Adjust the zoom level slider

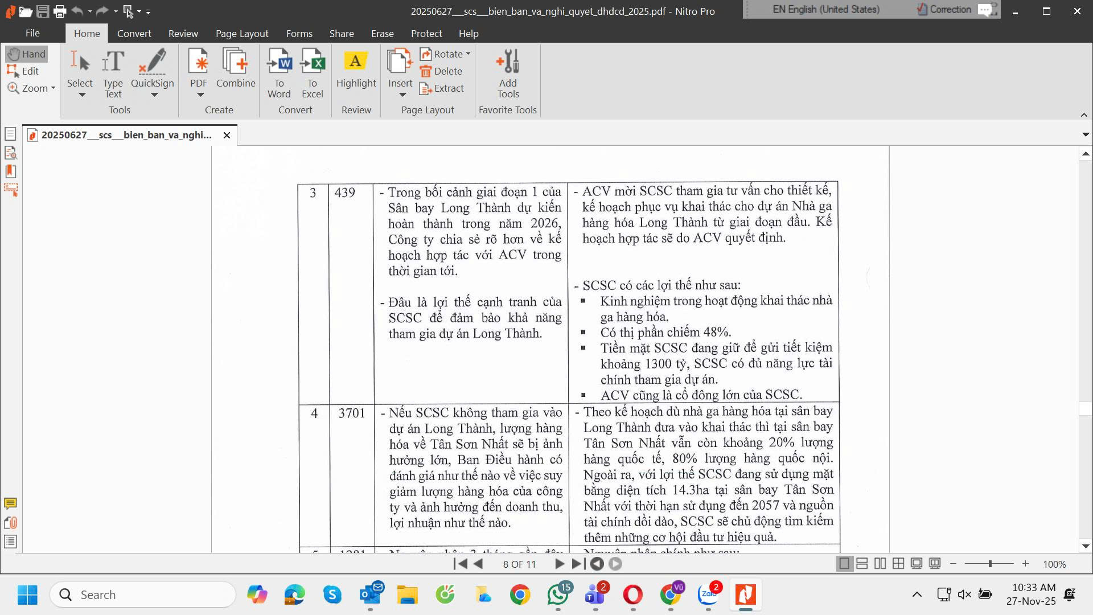click(x=990, y=564)
